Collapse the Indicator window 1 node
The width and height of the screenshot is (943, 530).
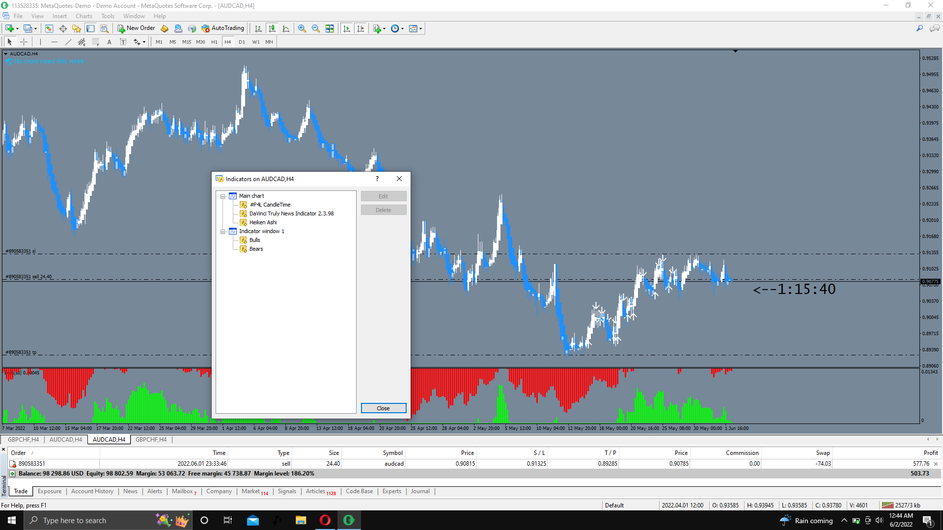point(223,232)
